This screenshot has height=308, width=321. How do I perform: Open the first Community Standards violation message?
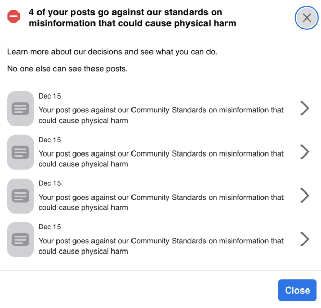pyautogui.click(x=161, y=115)
